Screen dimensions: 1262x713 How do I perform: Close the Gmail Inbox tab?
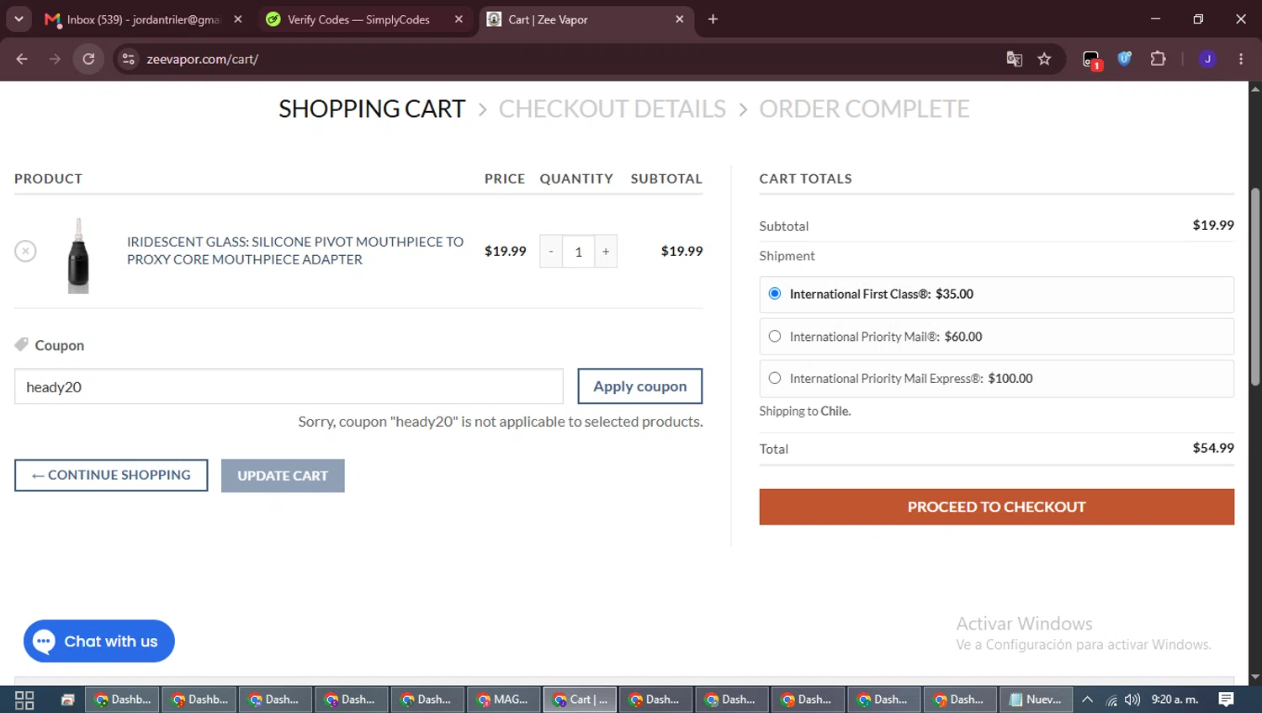click(x=238, y=19)
